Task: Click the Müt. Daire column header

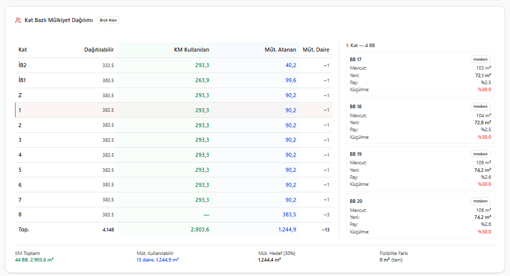Action: point(316,50)
